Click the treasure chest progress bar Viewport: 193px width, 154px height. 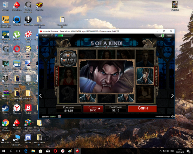63,36
